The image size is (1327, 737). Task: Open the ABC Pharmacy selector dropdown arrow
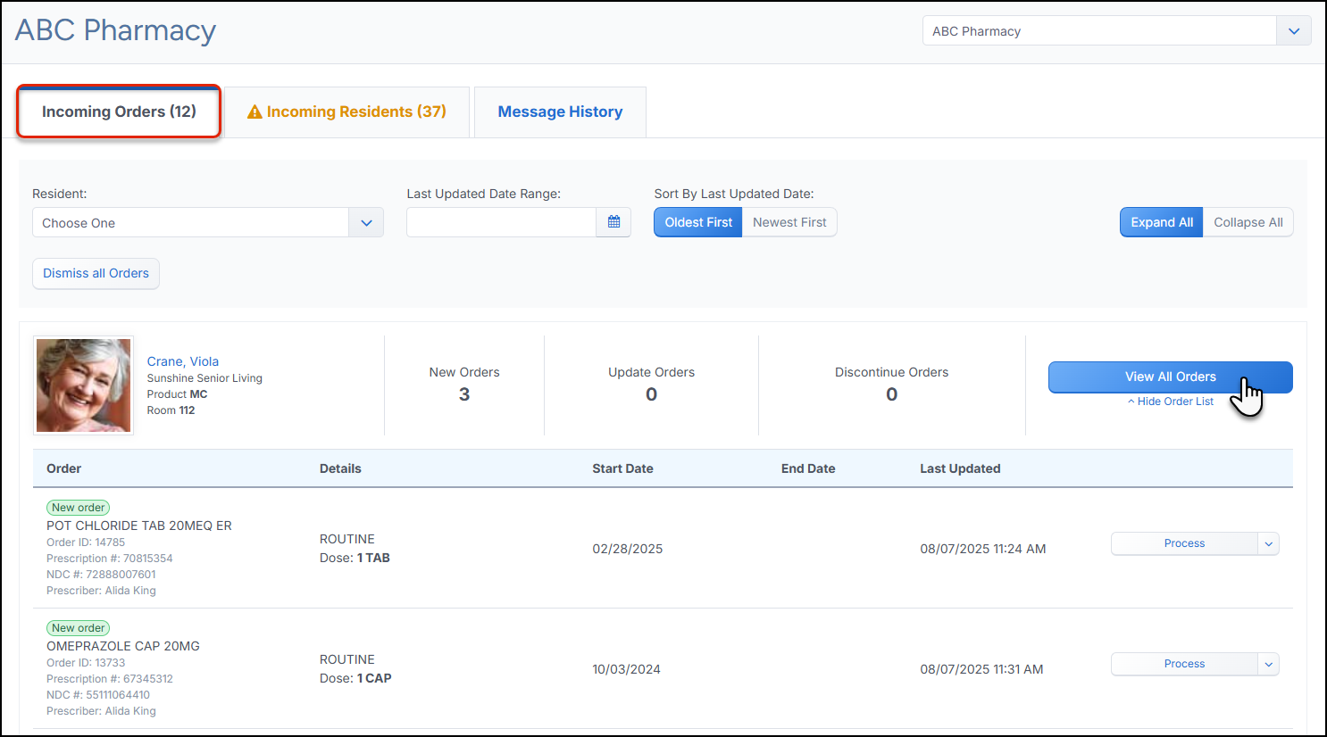pos(1294,31)
